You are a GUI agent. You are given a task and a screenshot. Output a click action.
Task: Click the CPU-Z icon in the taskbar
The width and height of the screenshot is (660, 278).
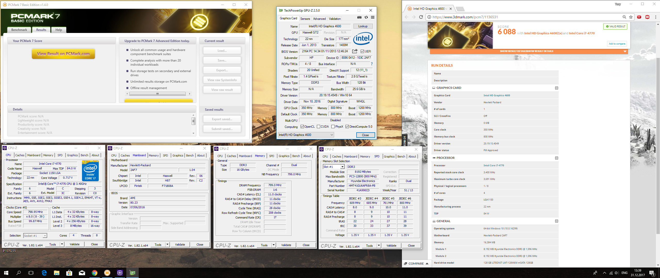[x=120, y=273]
